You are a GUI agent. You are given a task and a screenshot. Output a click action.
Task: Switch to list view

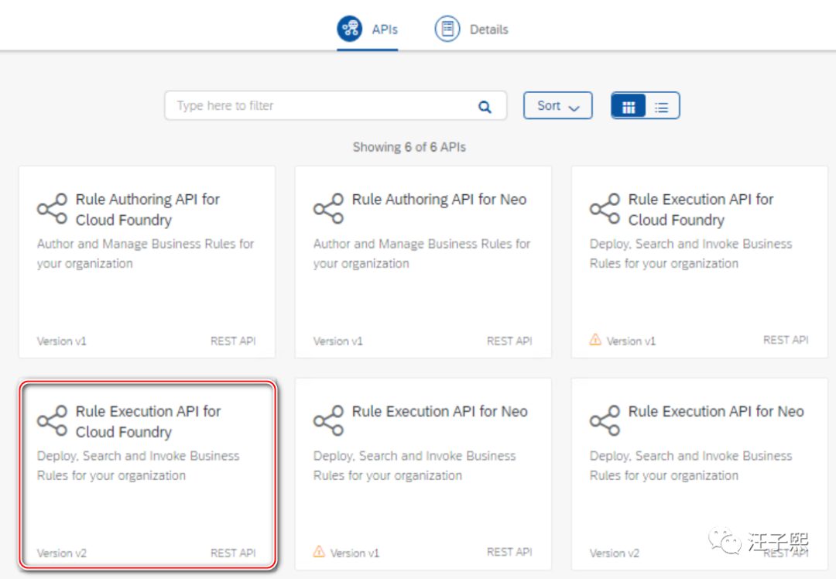pos(662,106)
